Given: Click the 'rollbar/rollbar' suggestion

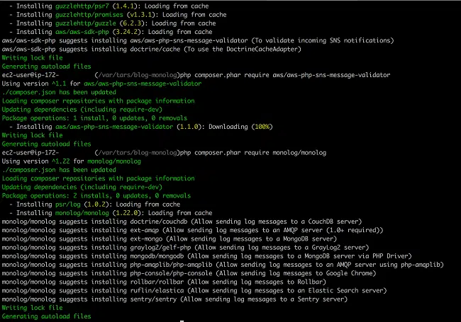Looking at the screenshot, I should (157, 282).
